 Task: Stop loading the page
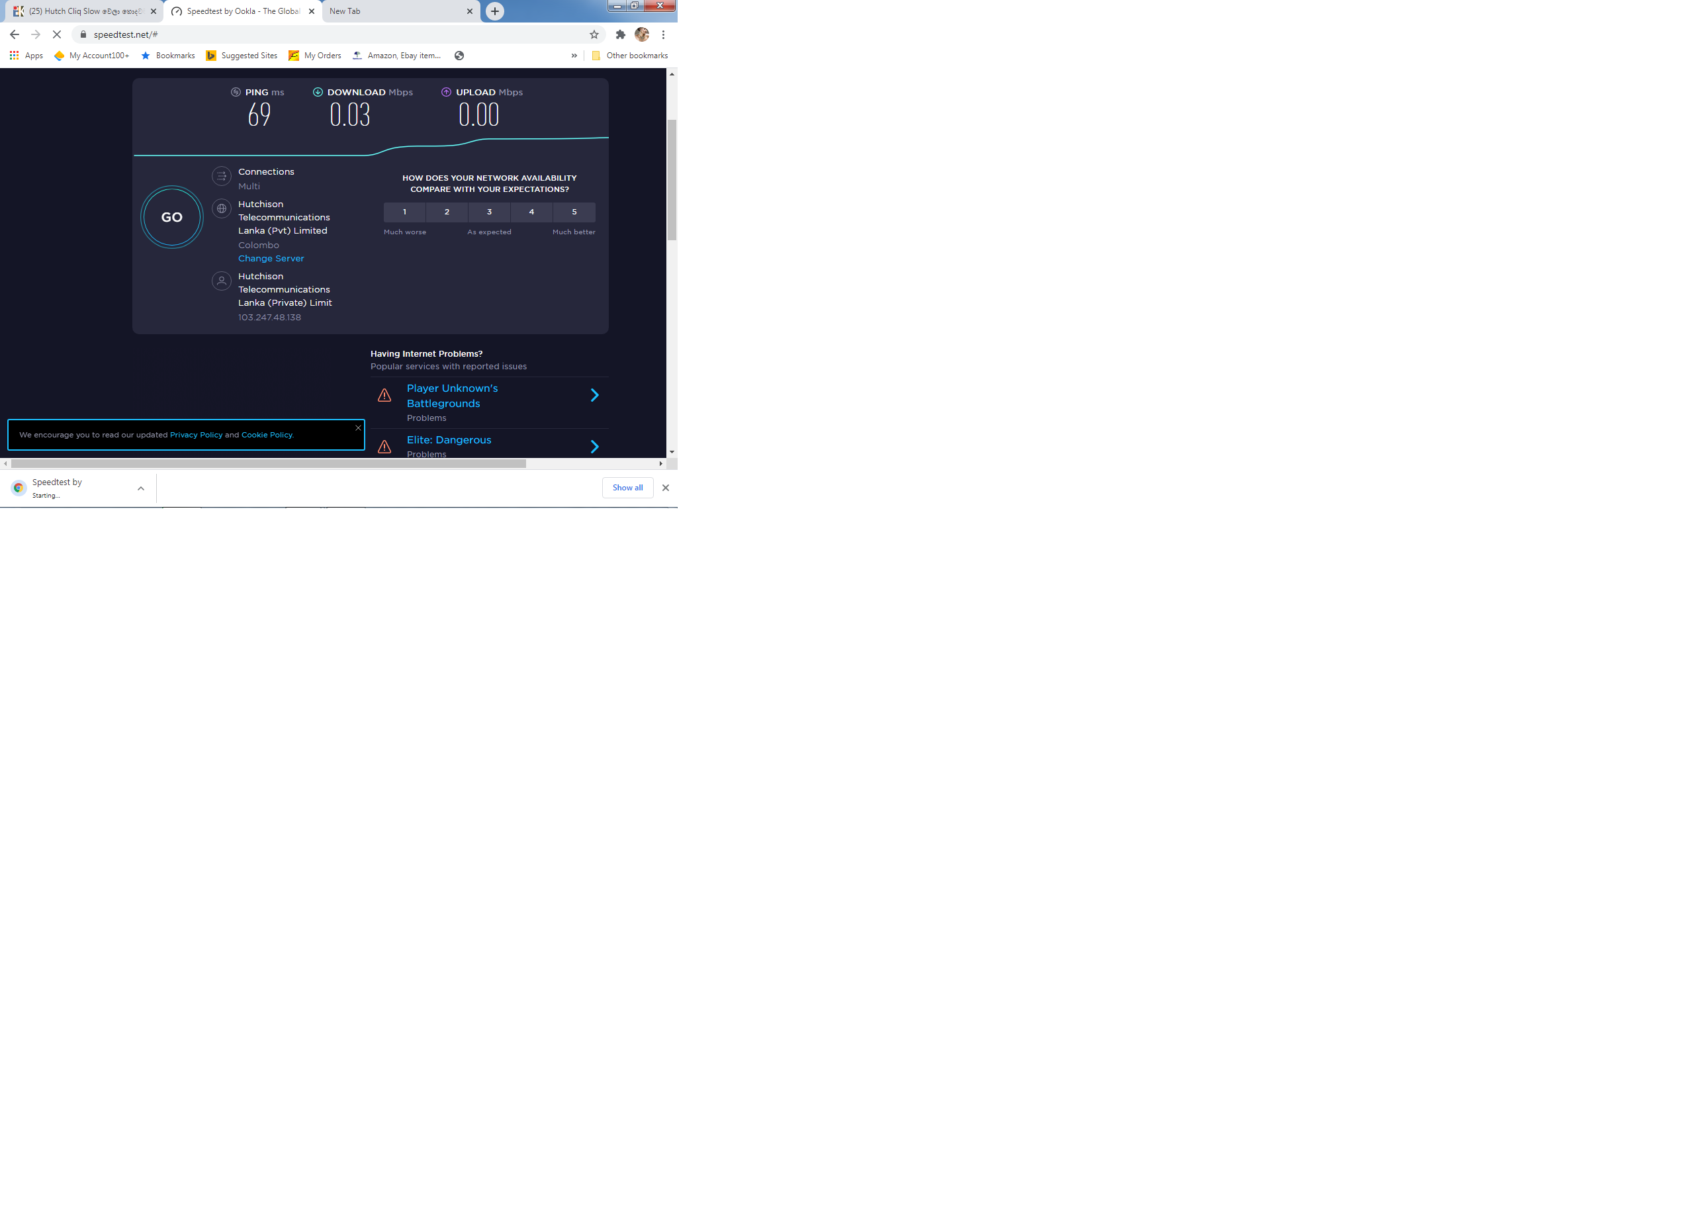click(x=56, y=34)
